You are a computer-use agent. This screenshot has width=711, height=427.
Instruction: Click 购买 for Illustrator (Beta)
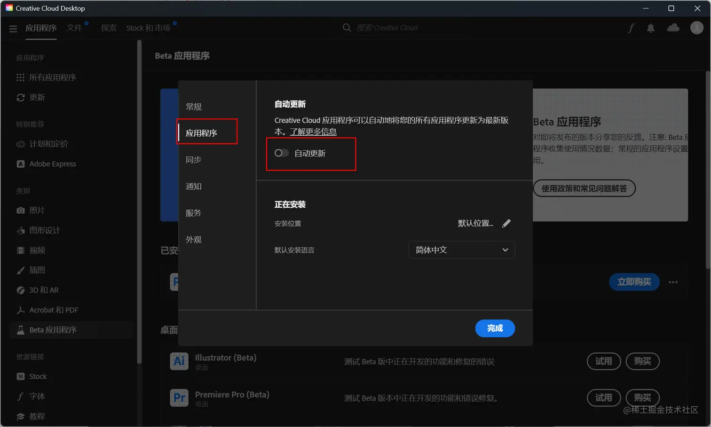(x=642, y=361)
